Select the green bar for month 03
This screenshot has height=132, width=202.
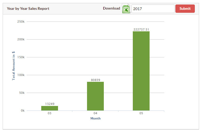50,108
